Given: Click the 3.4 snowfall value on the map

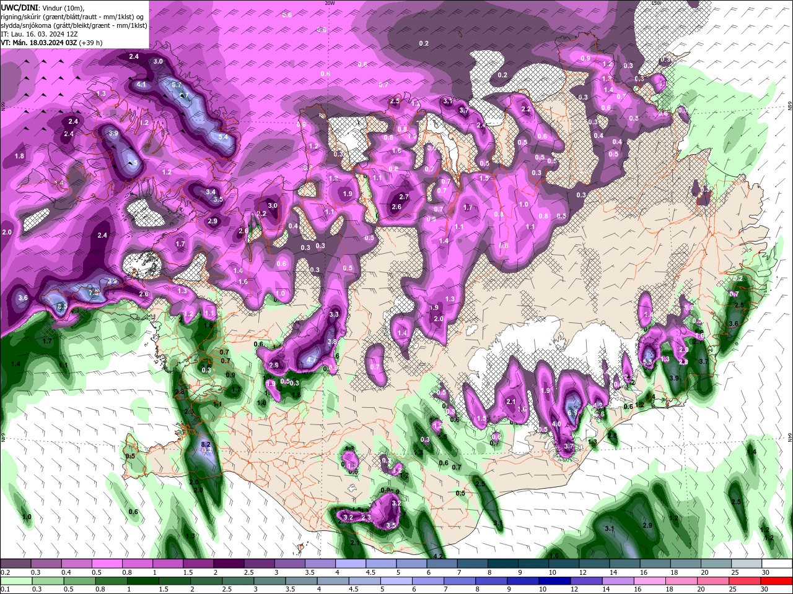Looking at the screenshot, I should tap(211, 192).
